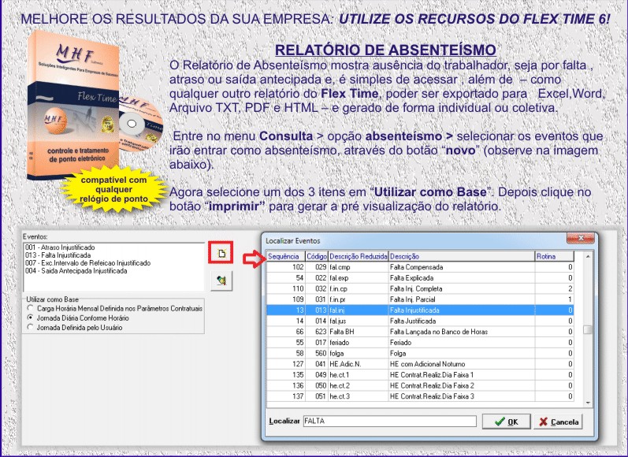Select row Falta Inj. Parcial
628x457 pixels.
click(420, 299)
